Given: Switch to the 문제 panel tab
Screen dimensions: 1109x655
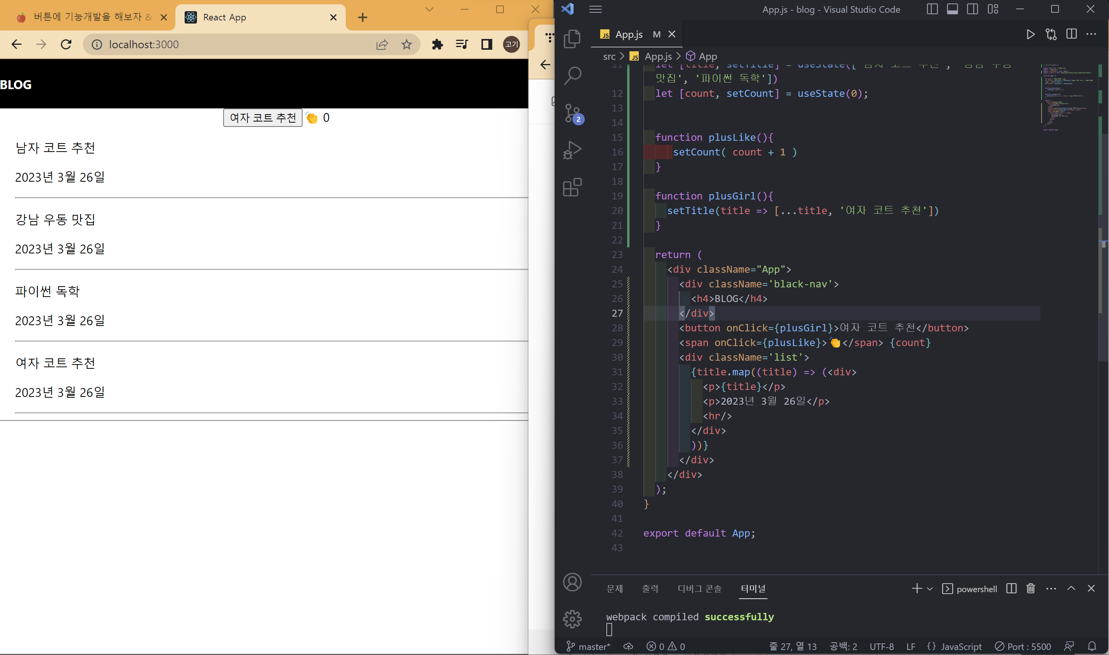Looking at the screenshot, I should (614, 589).
